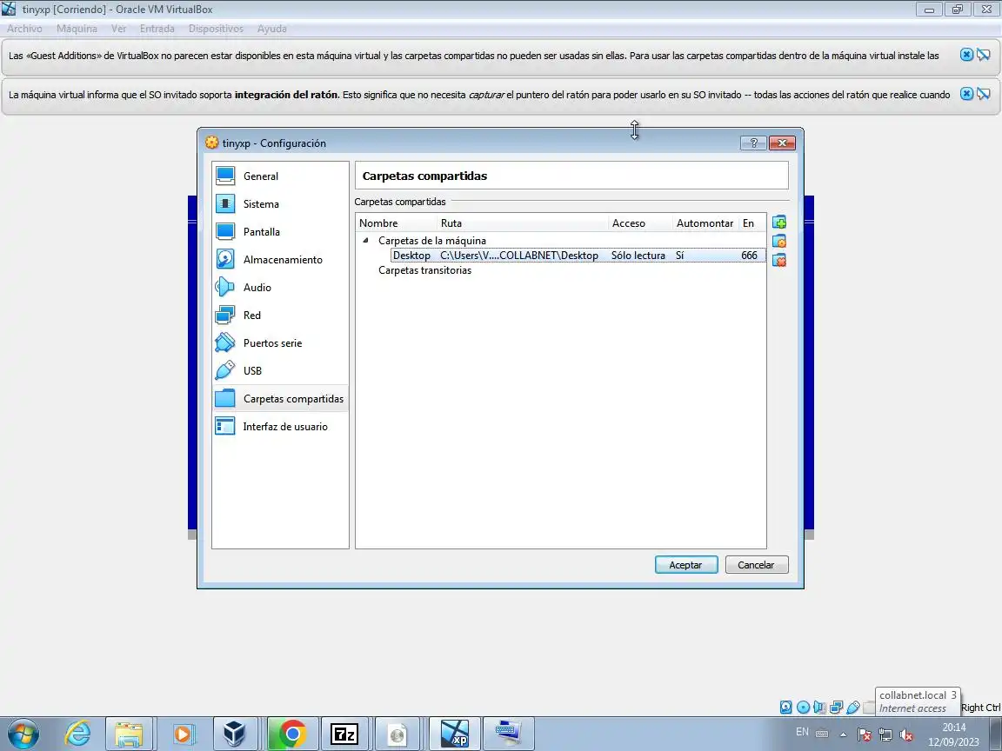Select the Desktop shared folder row
The height and width of the screenshot is (751, 1002).
pyautogui.click(x=578, y=256)
